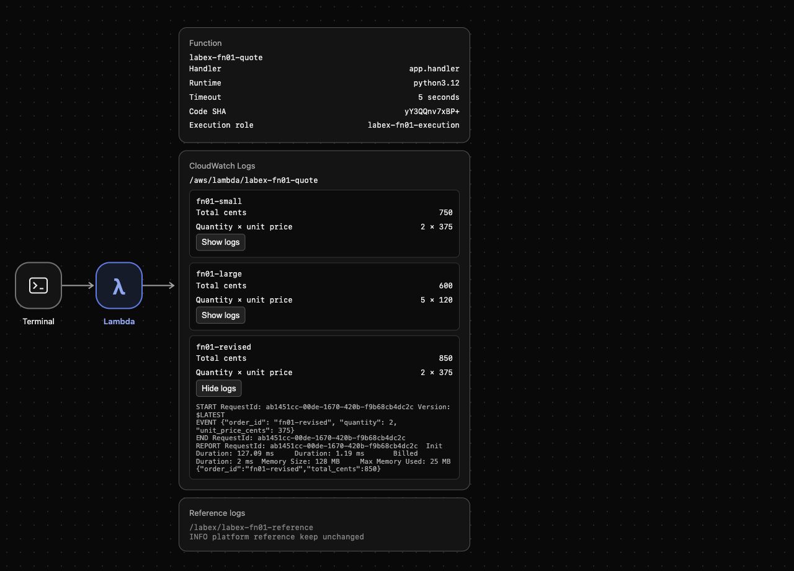Select the handler value "app.handler"

point(434,69)
